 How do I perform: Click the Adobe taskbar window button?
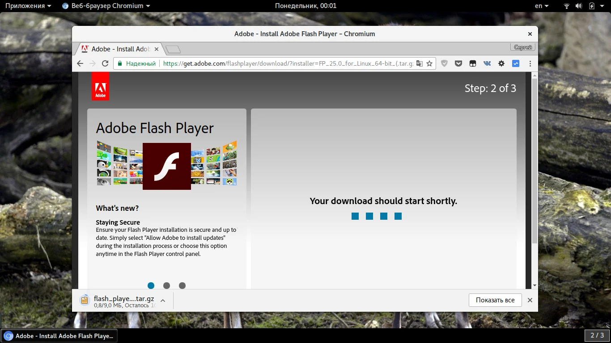click(60, 336)
